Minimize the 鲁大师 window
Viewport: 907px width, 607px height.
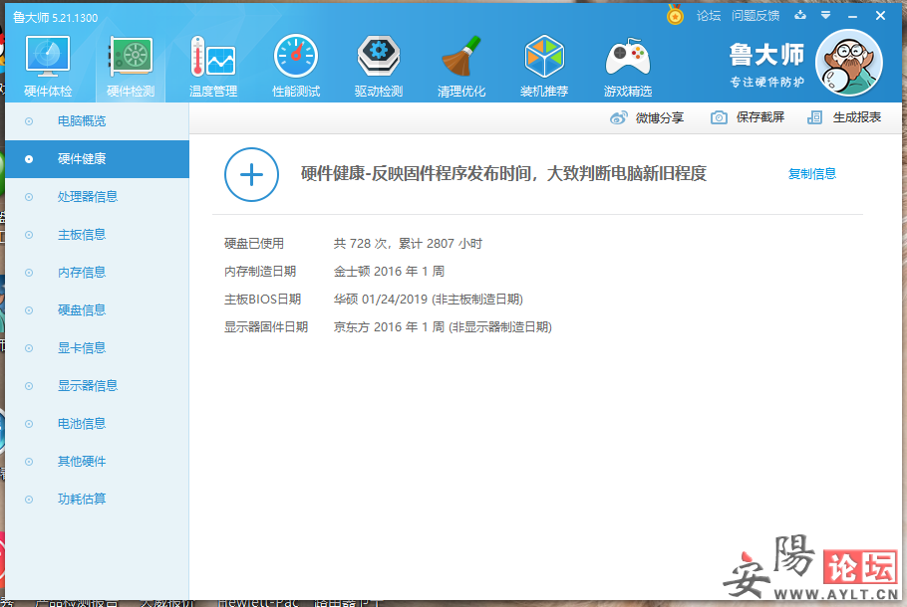pyautogui.click(x=852, y=16)
